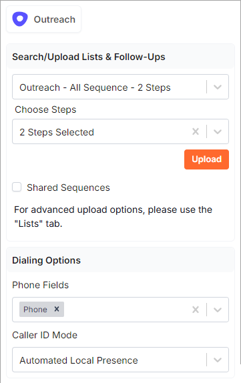Viewport: 241px width, 383px height.
Task: Remove the Phone tag from Phone Fields
Action: point(57,309)
